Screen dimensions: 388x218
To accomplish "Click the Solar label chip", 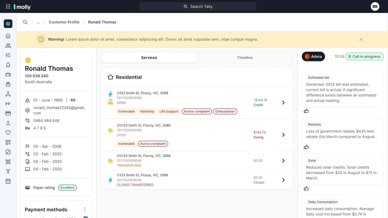I will pos(312,160).
